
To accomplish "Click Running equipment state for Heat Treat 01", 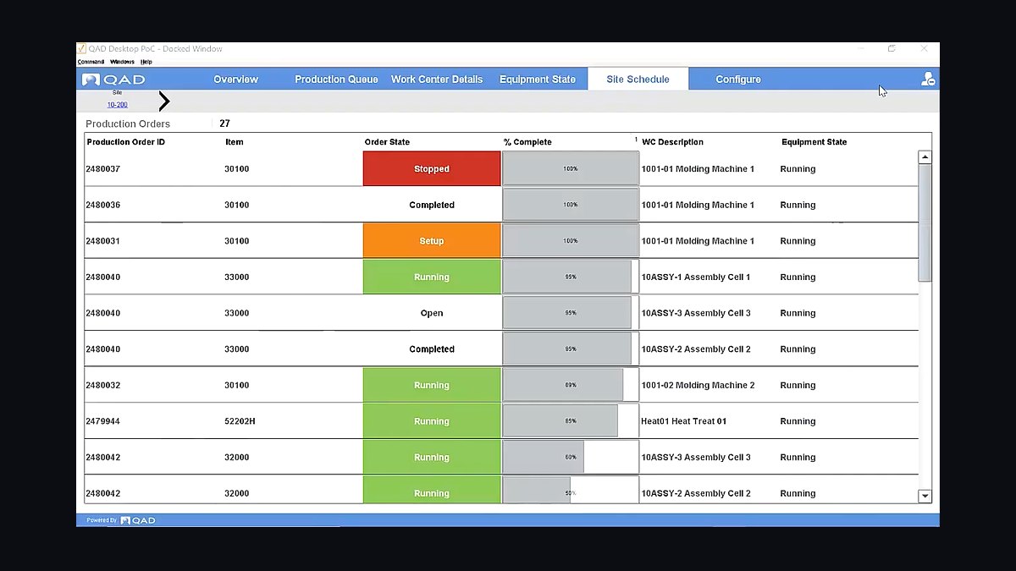I will 798,421.
